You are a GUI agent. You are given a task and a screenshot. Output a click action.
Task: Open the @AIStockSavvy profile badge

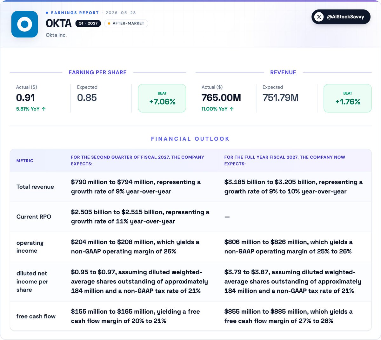click(341, 17)
